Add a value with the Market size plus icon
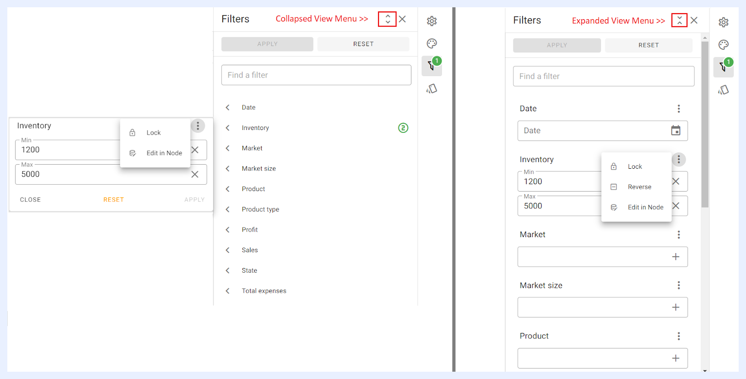 [676, 307]
